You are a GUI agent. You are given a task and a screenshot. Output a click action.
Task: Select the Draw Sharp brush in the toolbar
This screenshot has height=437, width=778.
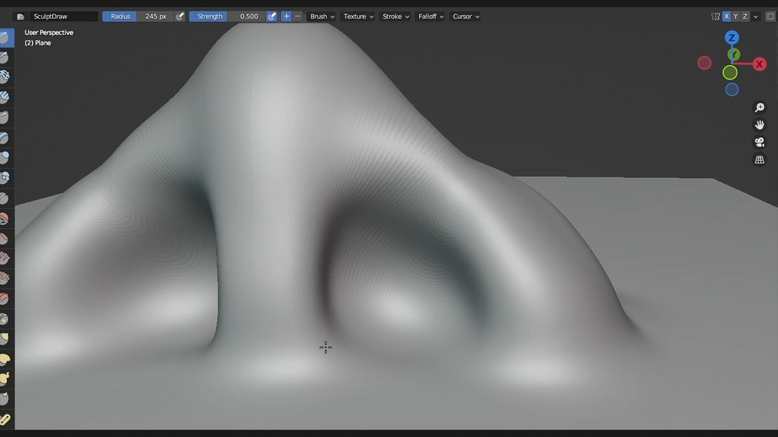click(x=6, y=57)
